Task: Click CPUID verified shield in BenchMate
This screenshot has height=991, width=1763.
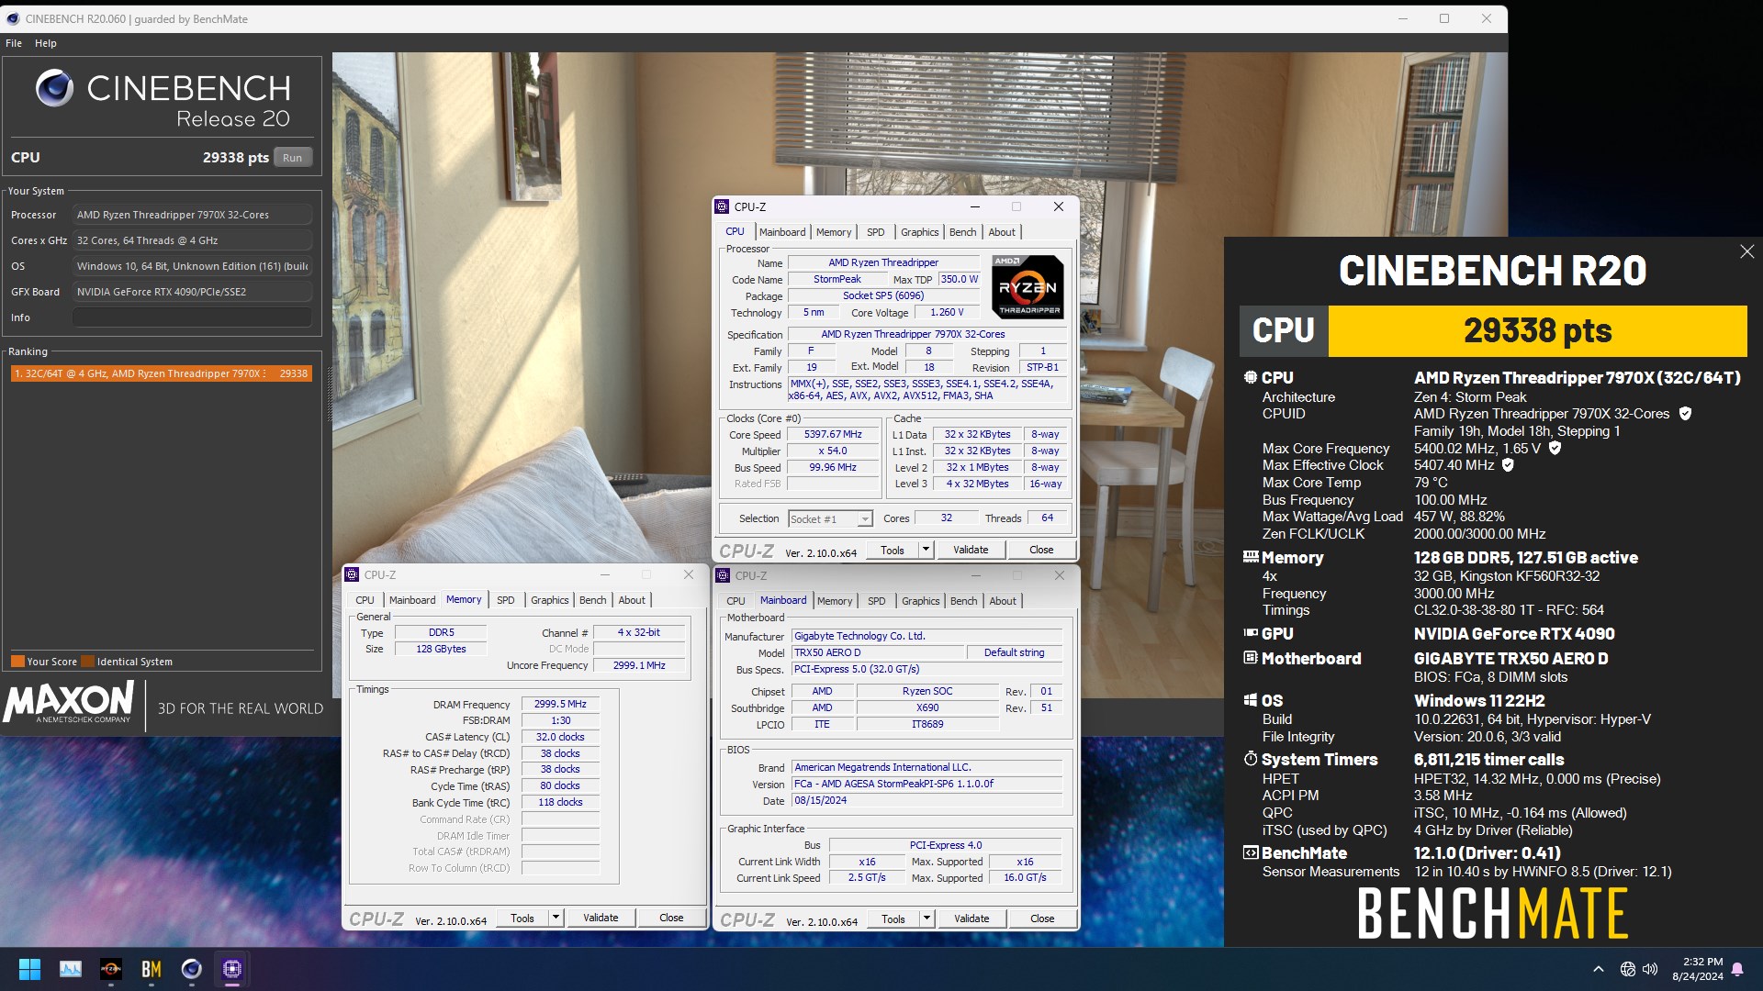Action: (x=1685, y=414)
